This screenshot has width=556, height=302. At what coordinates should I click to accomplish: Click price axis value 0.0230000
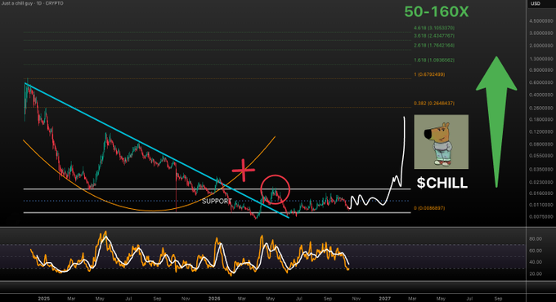(x=541, y=182)
